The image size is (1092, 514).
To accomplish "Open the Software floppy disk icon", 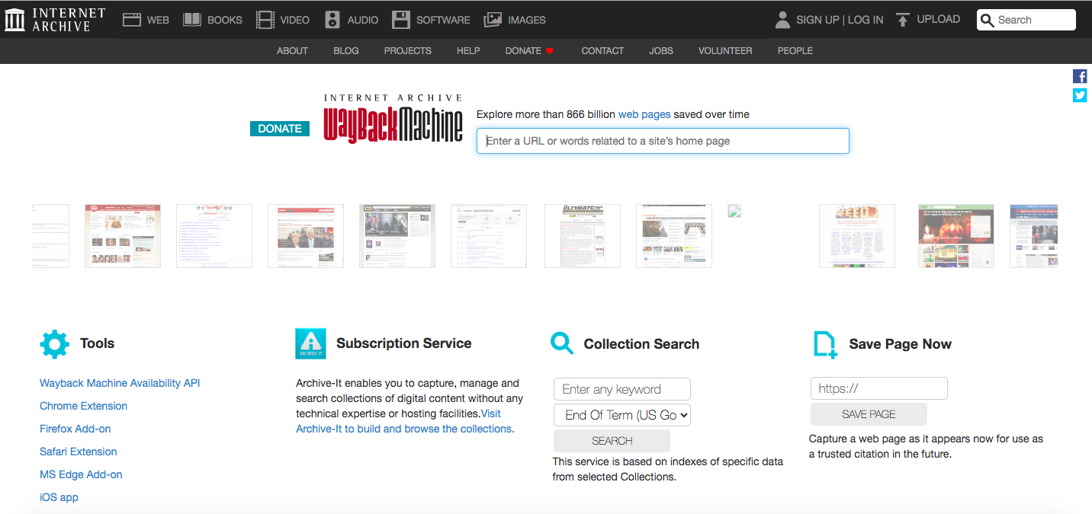I will click(401, 20).
